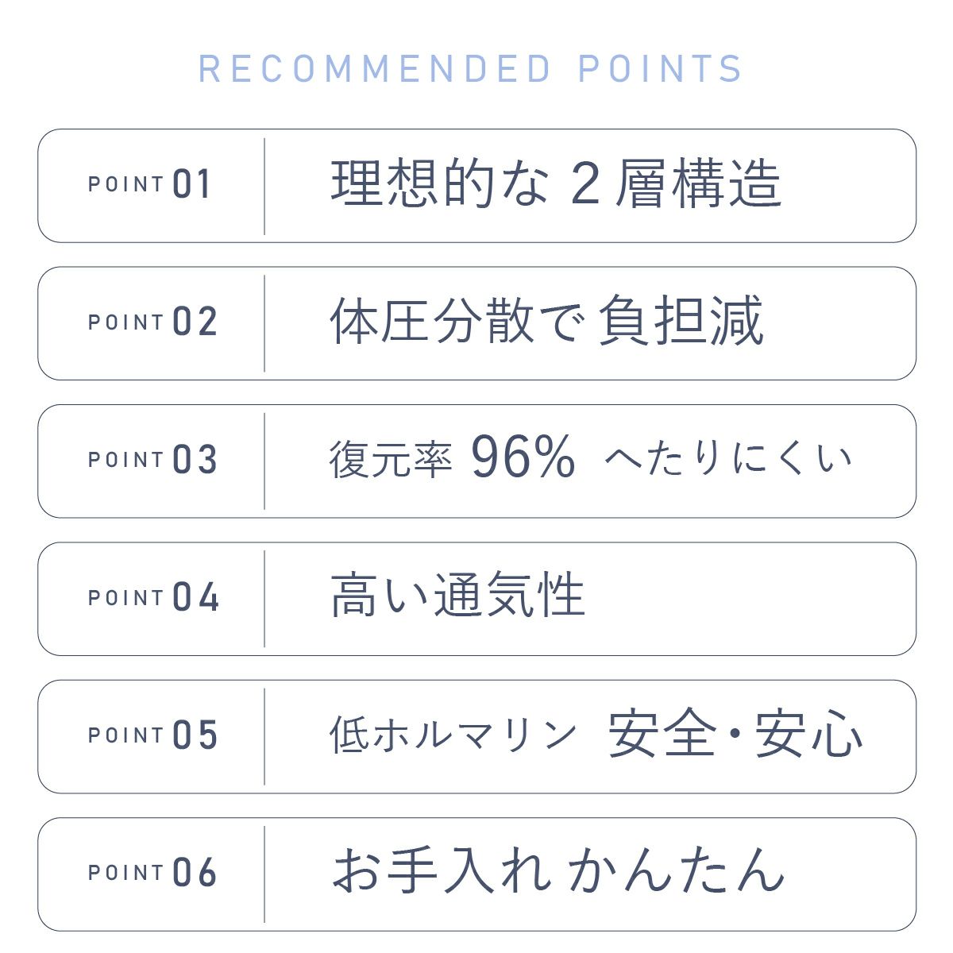Click the POINT 05 label
The height and width of the screenshot is (953, 953).
[x=152, y=735]
